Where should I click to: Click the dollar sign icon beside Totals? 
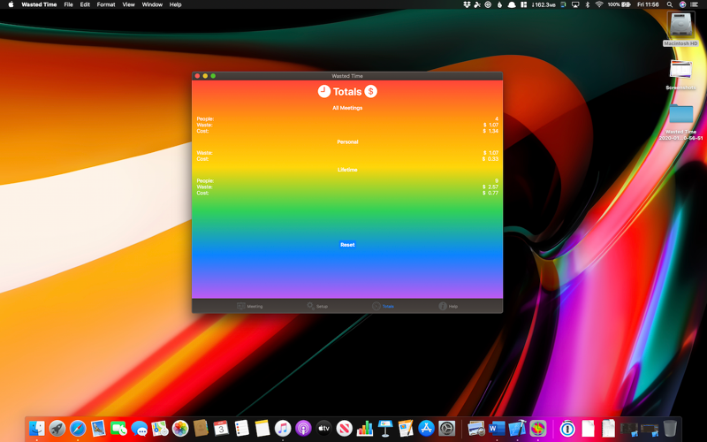371,91
